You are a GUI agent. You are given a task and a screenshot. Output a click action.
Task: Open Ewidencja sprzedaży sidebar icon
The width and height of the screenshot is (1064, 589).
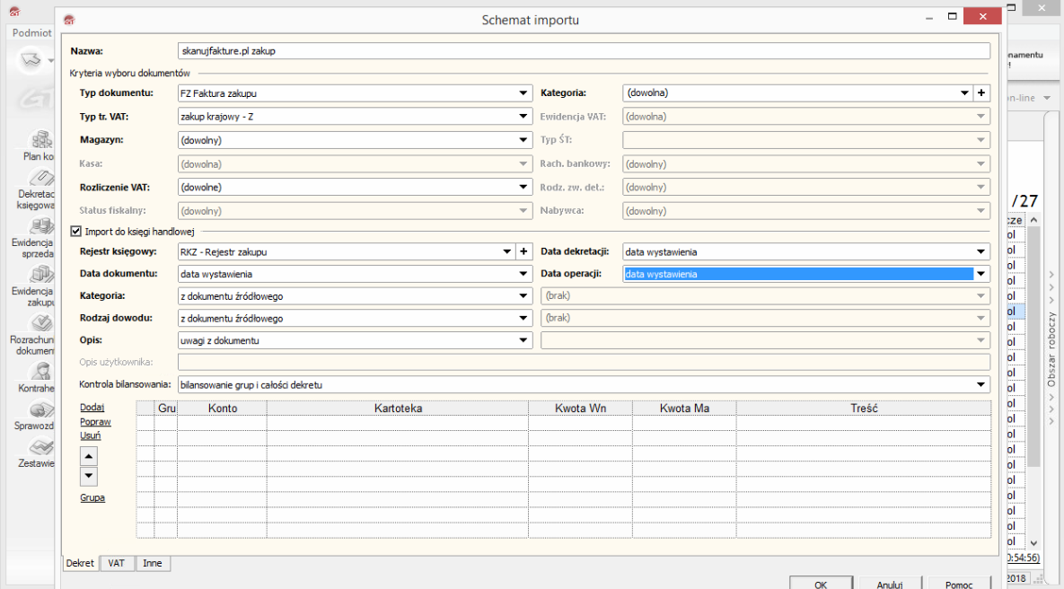click(40, 226)
